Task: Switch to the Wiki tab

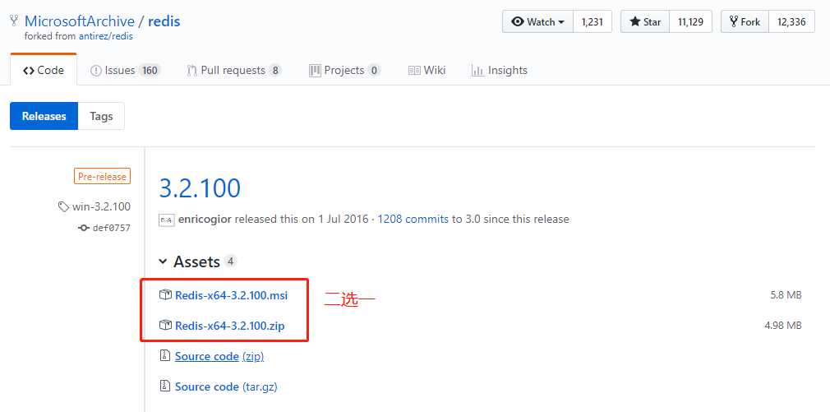Action: [427, 70]
